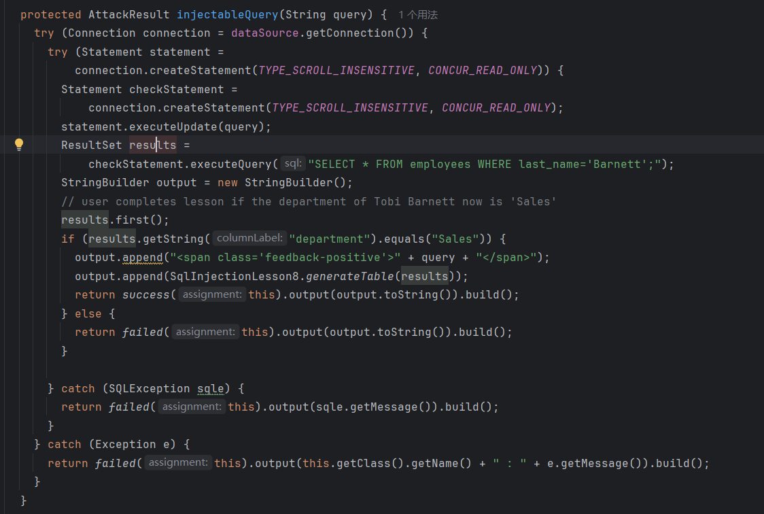This screenshot has width=764, height=514.
Task: Click the "assignment:" hint in the success call
Action: (x=212, y=294)
